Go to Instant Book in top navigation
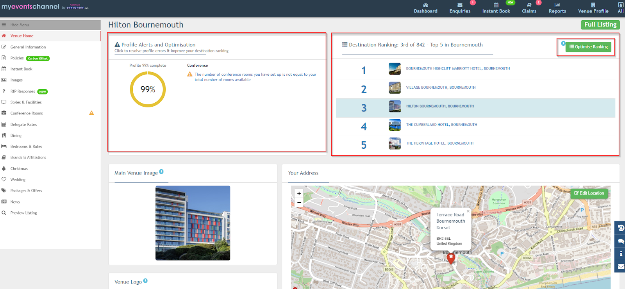This screenshot has height=289, width=625. click(x=496, y=8)
